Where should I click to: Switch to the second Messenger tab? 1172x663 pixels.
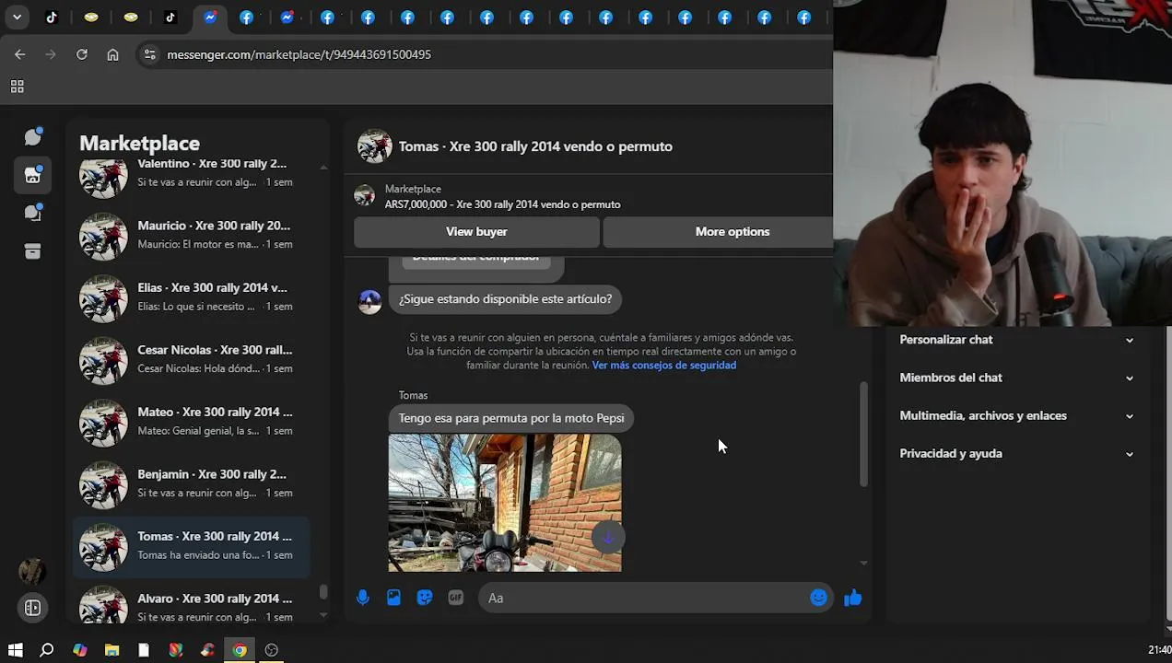coord(288,17)
